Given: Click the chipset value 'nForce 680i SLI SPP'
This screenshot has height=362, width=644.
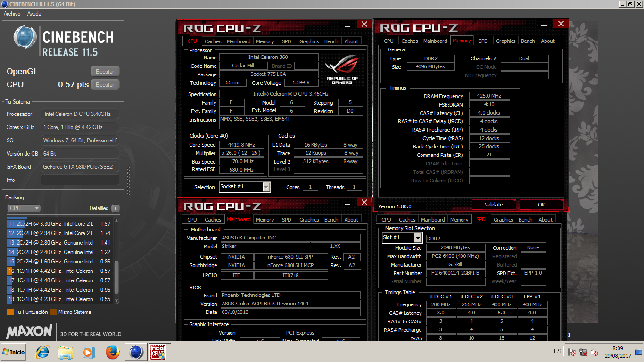Looking at the screenshot, I should [290, 257].
